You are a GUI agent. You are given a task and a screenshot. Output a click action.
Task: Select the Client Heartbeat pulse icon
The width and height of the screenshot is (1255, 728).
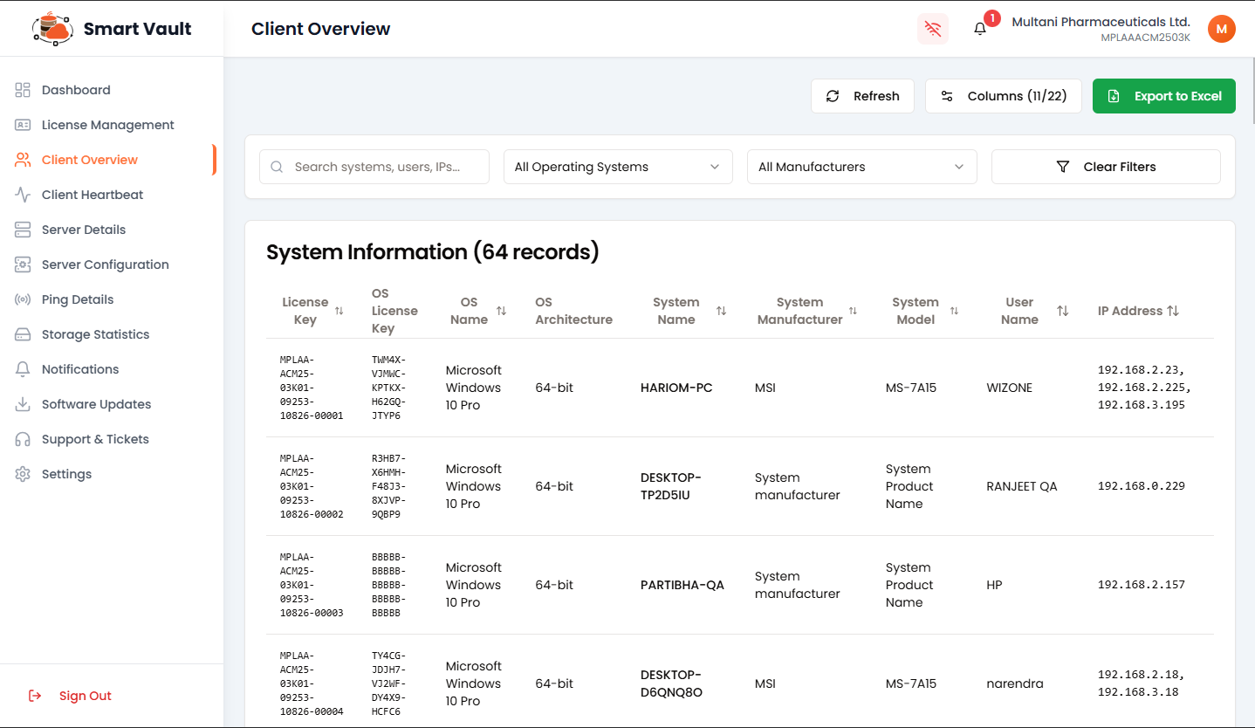tap(24, 194)
